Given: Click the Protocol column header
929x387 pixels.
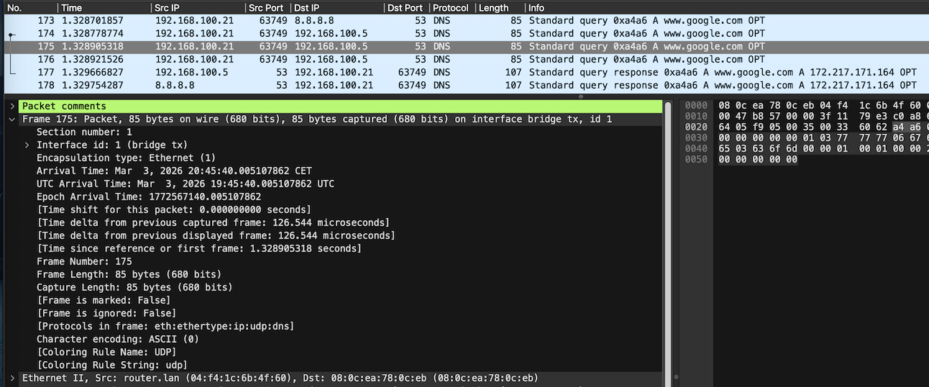Looking at the screenshot, I should point(449,8).
